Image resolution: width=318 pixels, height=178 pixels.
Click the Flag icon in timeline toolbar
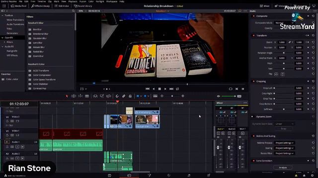click(138, 96)
